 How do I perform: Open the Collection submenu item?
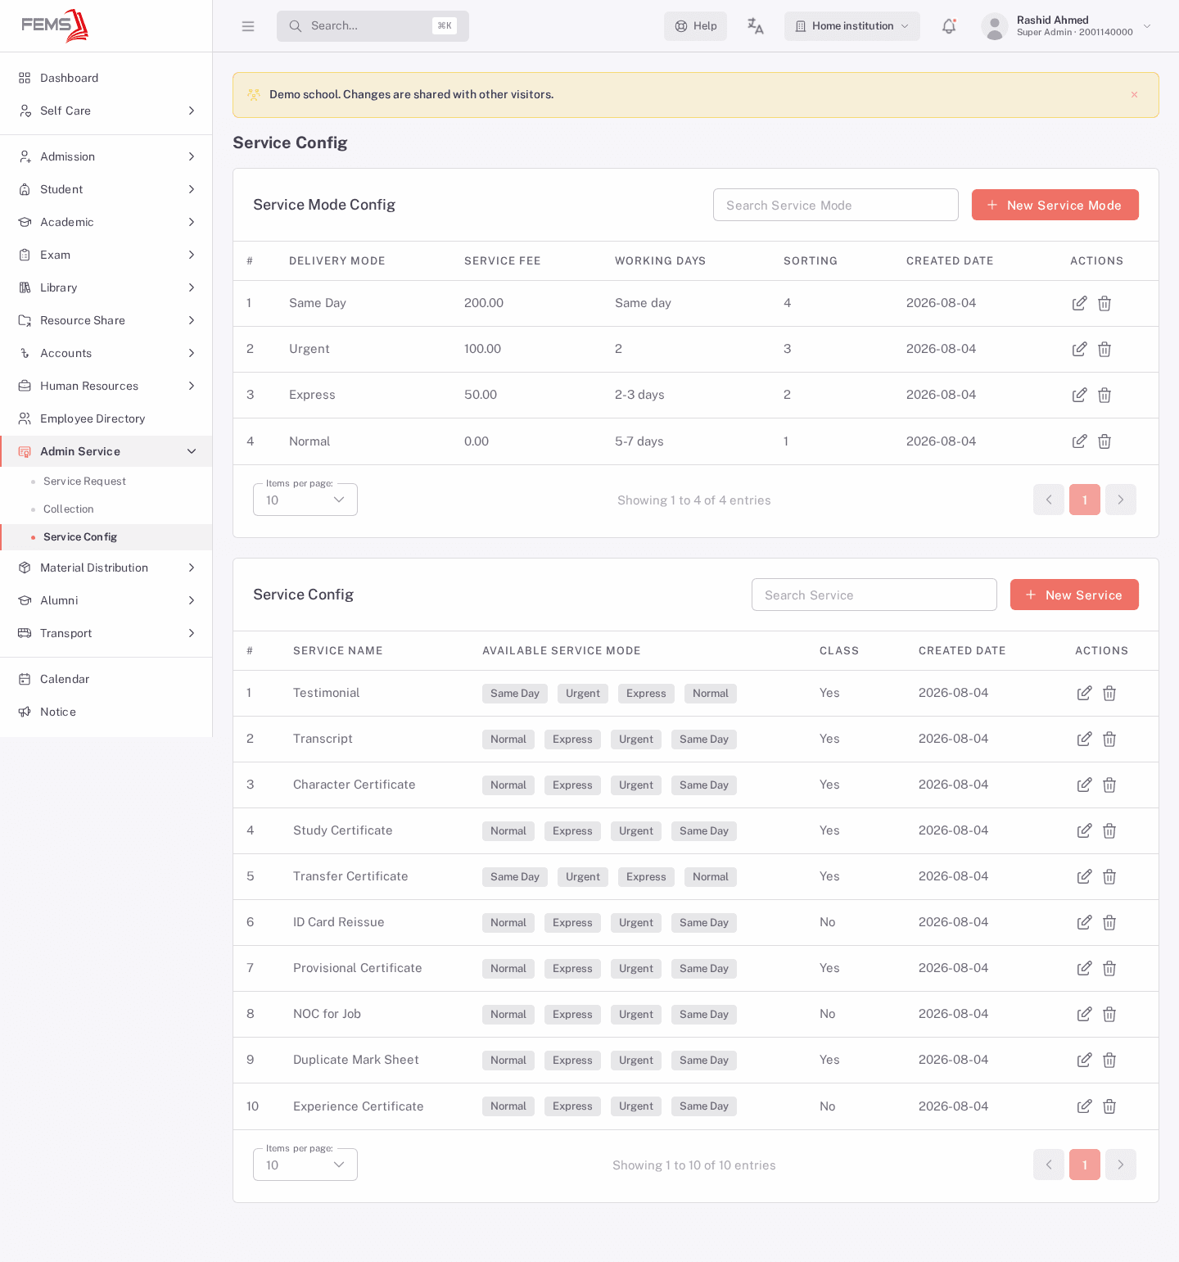[106, 509]
